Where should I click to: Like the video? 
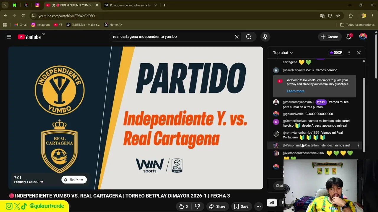(183, 207)
